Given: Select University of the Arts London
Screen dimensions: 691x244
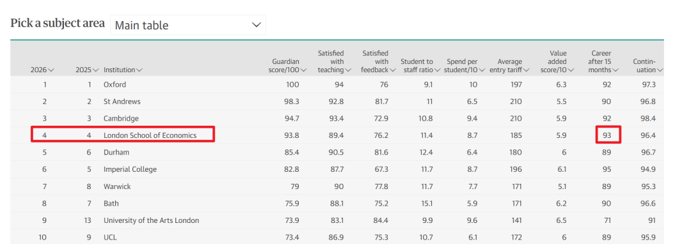Looking at the screenshot, I should point(151,220).
